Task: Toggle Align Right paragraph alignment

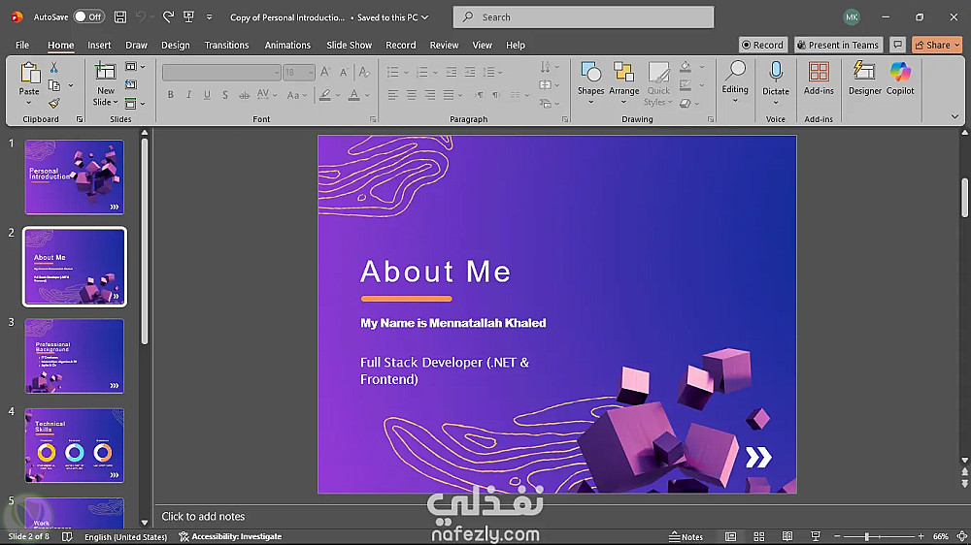Action: click(x=430, y=95)
